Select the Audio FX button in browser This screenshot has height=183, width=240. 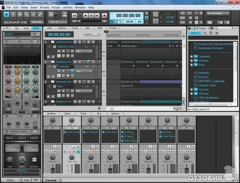[195, 33]
